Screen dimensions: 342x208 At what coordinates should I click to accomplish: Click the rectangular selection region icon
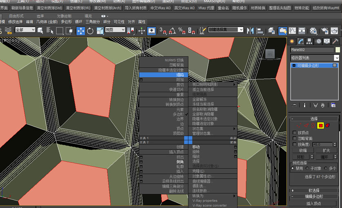(x=60, y=31)
